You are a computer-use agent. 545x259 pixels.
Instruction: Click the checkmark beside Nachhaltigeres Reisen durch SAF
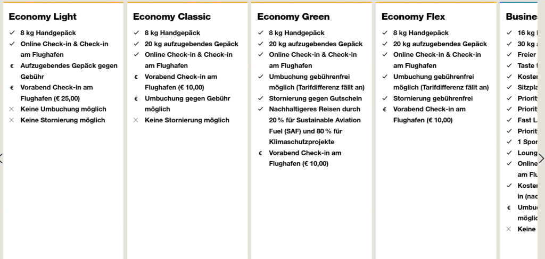[261, 109]
